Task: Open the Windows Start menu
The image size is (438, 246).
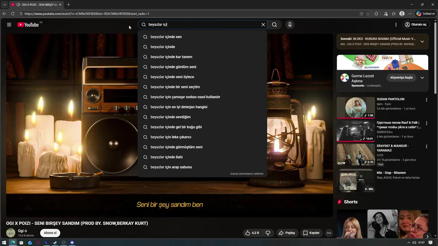Action: [x=4, y=243]
